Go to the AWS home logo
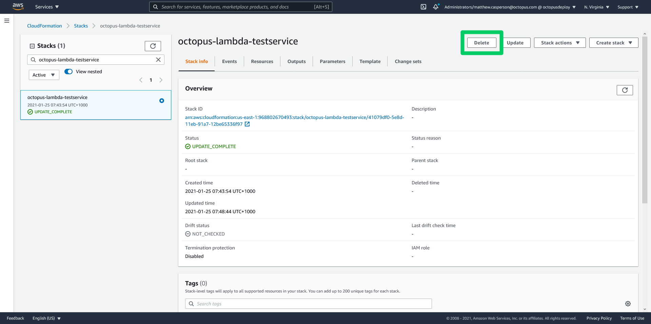This screenshot has height=324, width=651. click(18, 7)
